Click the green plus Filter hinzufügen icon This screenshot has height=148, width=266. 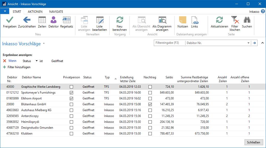(x=4, y=67)
